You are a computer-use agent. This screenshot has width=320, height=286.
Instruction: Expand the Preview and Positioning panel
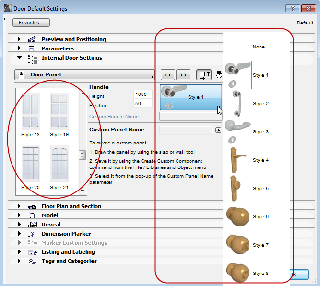pyautogui.click(x=19, y=39)
